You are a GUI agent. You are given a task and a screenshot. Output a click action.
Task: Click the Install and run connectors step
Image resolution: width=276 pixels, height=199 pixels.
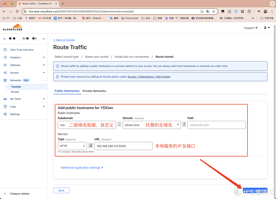click(132, 57)
